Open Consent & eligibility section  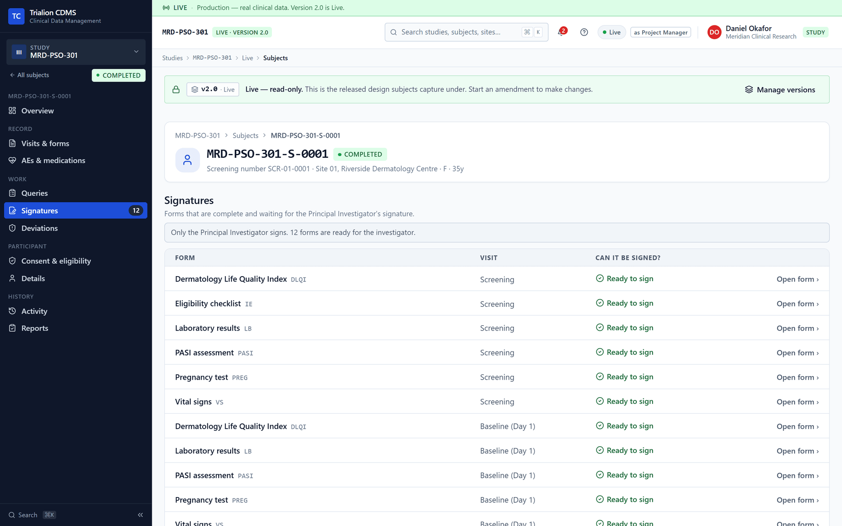pyautogui.click(x=76, y=261)
